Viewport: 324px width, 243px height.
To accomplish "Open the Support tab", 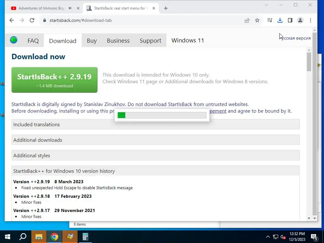I will [150, 41].
